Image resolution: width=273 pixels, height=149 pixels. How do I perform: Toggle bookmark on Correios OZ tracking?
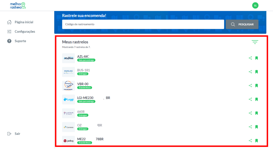tap(256, 127)
